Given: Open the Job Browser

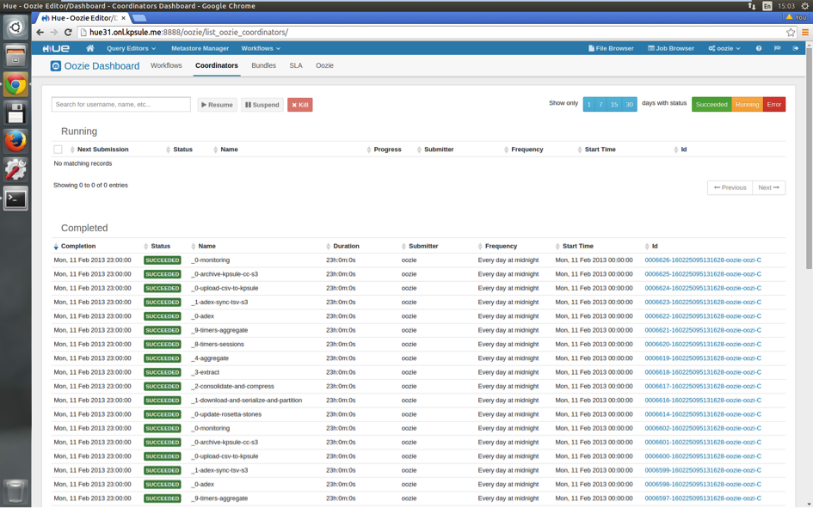Looking at the screenshot, I should [671, 48].
